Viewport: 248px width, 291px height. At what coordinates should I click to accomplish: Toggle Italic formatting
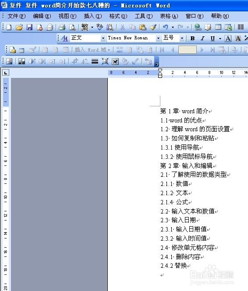click(x=203, y=39)
